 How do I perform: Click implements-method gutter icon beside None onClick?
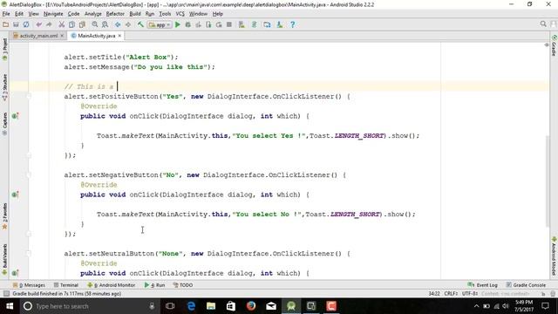tap(15, 273)
